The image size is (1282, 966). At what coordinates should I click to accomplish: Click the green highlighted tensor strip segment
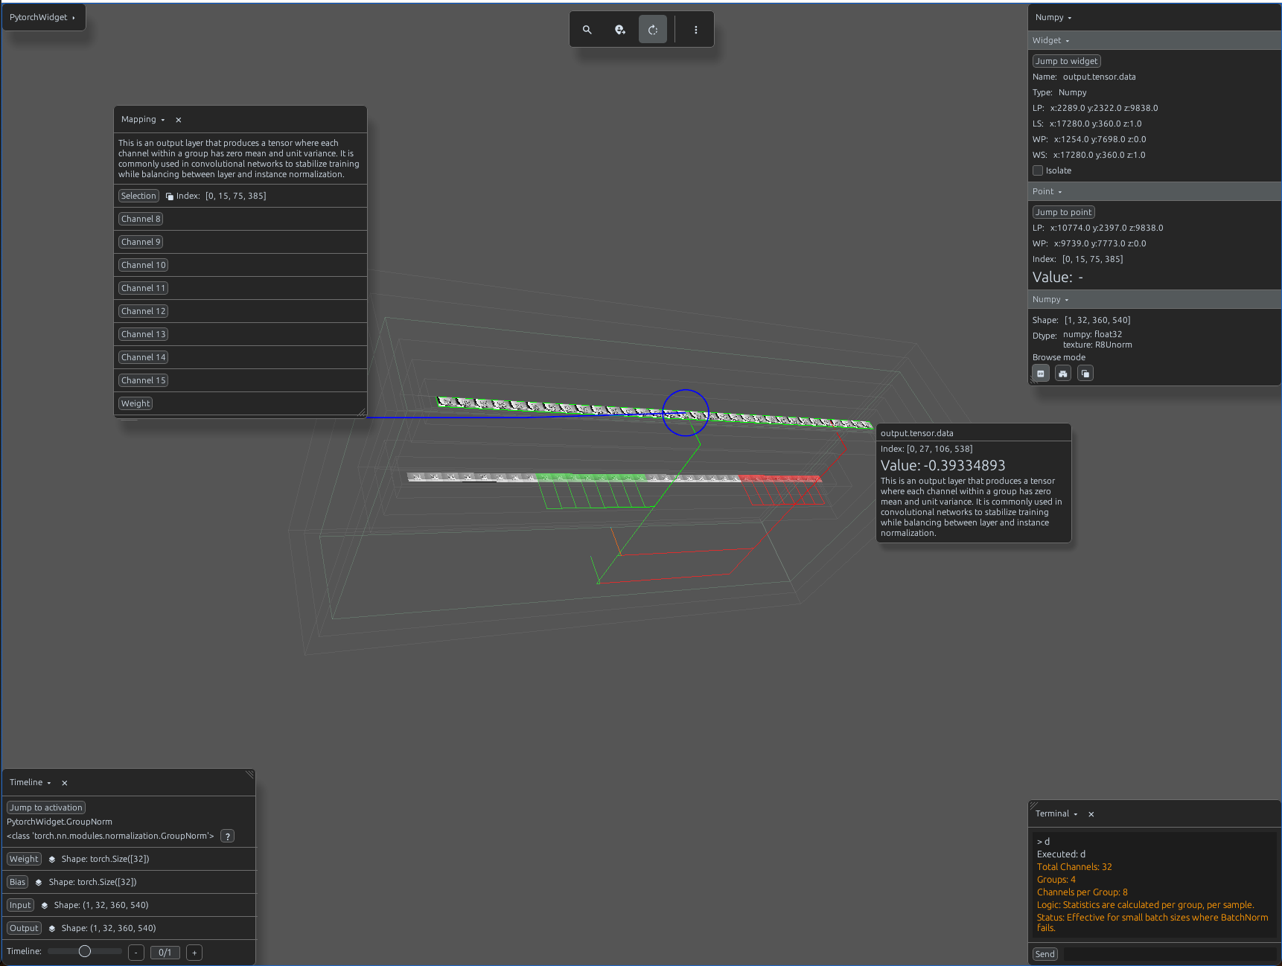tap(591, 478)
